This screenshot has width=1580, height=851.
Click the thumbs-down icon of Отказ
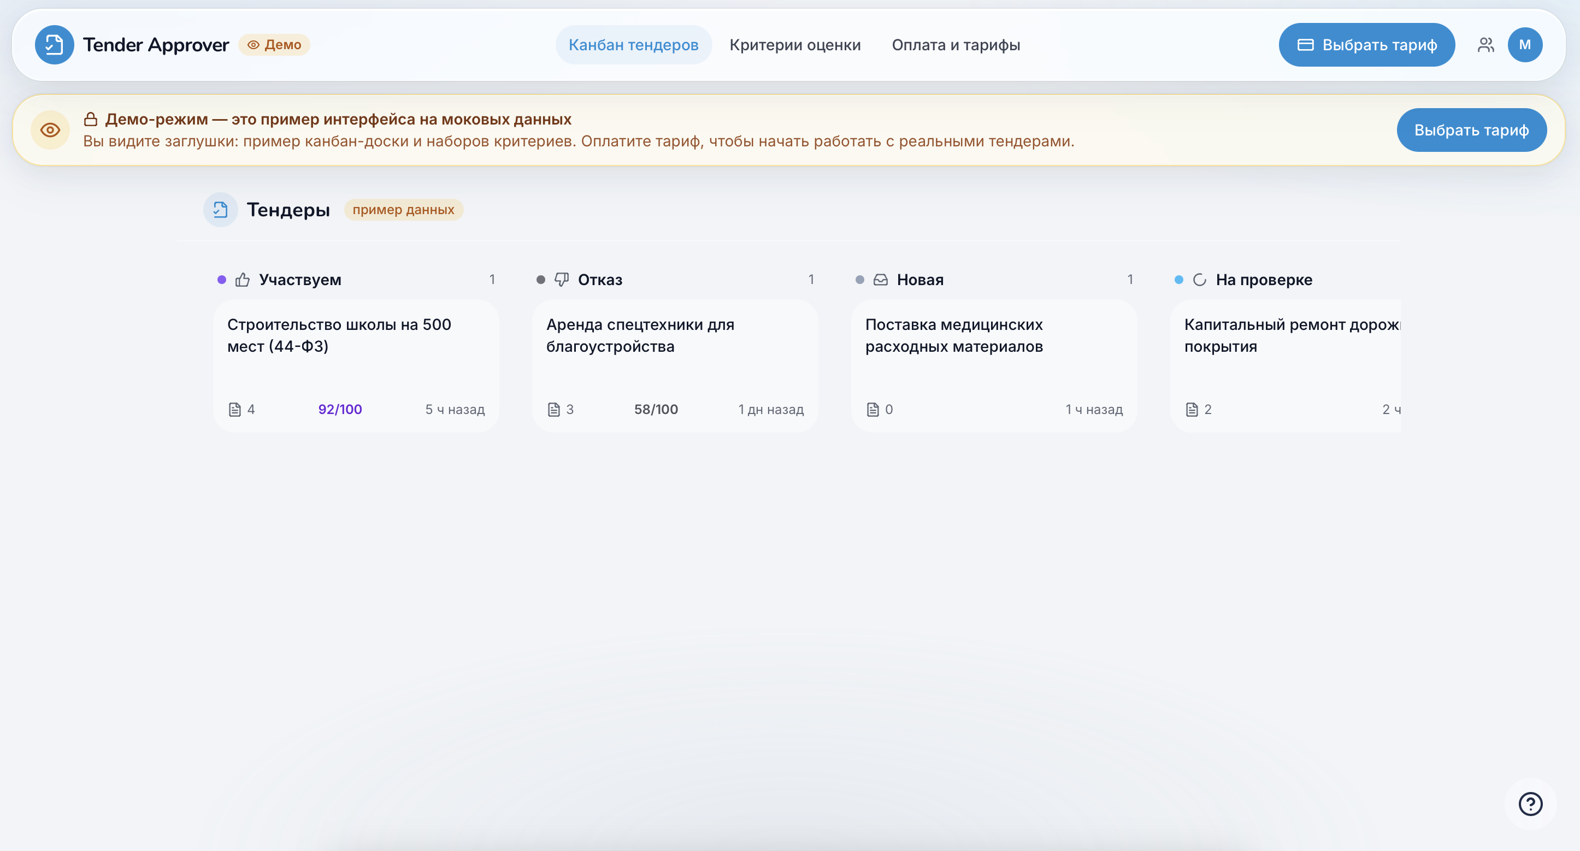tap(561, 280)
